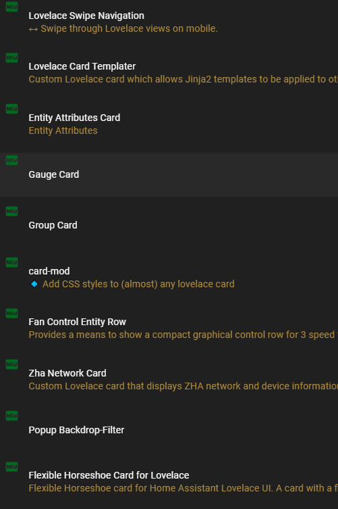
Task: Open Zha Network Card description text
Action: click(x=183, y=386)
